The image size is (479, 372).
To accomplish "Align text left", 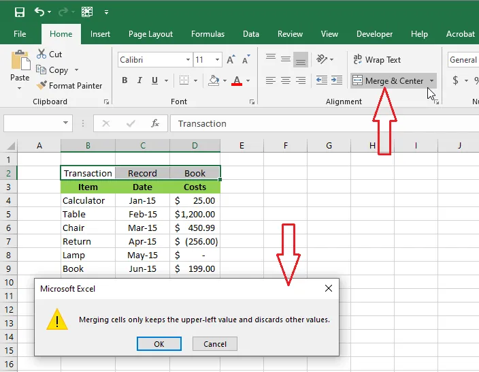I will coord(271,80).
